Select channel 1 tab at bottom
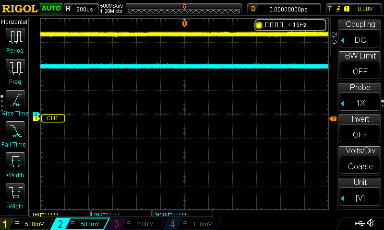This screenshot has width=384, height=230. pyautogui.click(x=25, y=224)
